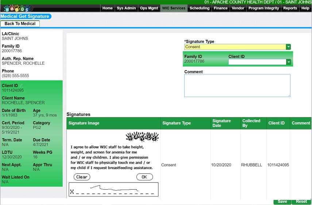The height and width of the screenshot is (205, 312).
Task: Open the Reports menu
Action: point(290,8)
